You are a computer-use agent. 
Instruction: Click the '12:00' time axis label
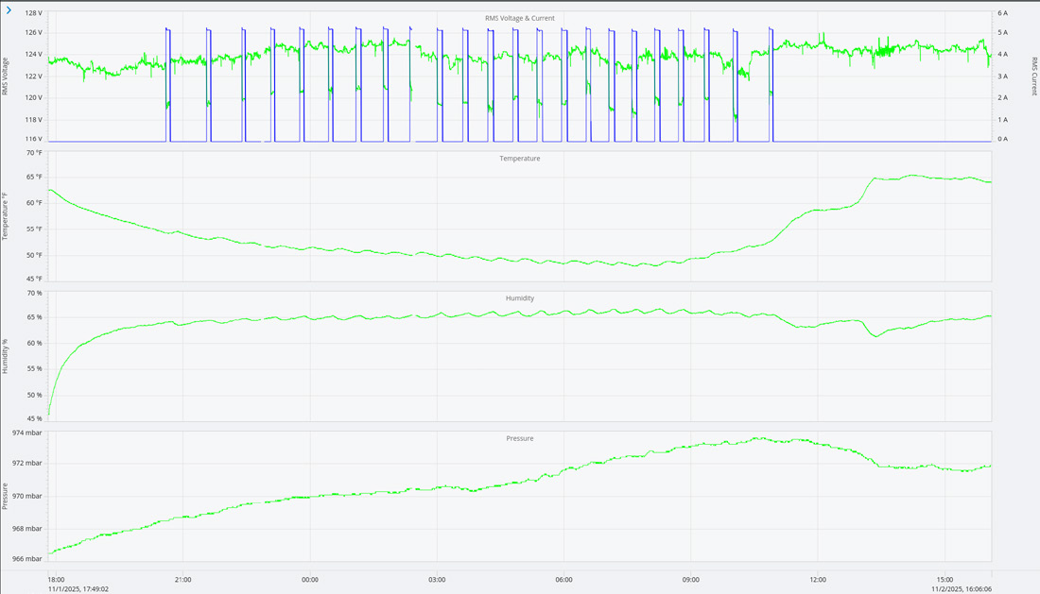click(x=818, y=580)
